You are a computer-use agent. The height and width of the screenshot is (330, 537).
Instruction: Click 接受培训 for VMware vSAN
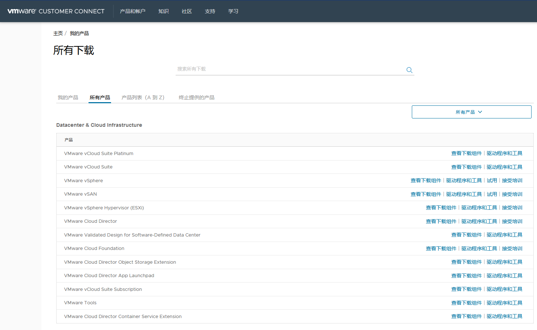coord(512,194)
